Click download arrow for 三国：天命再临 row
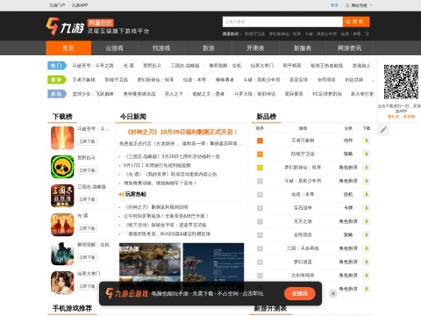The image size is (421, 316). click(367, 248)
